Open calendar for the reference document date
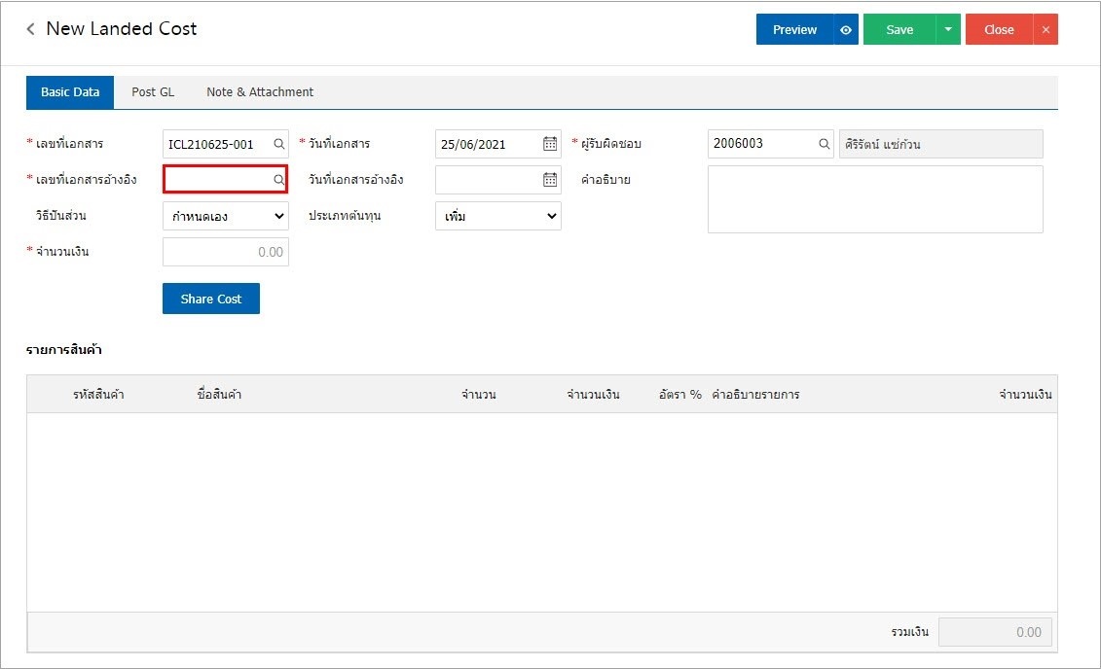This screenshot has height=669, width=1101. pos(550,180)
